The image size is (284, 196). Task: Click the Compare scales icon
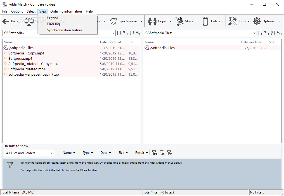(29, 21)
